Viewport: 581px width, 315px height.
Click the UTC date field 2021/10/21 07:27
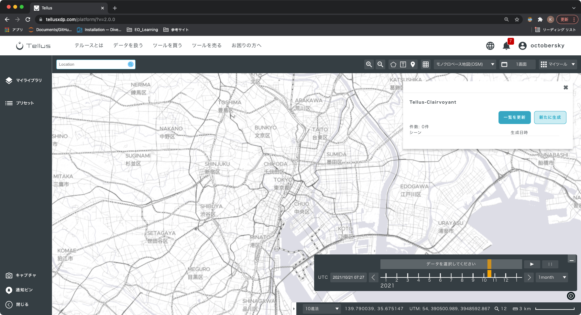348,277
